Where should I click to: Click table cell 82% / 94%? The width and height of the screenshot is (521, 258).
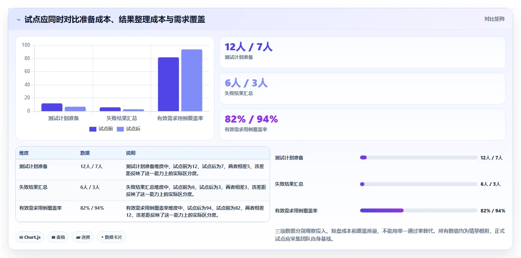[x=92, y=208]
